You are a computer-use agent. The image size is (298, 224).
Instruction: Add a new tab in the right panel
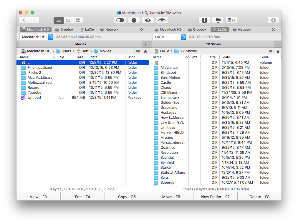278,44
